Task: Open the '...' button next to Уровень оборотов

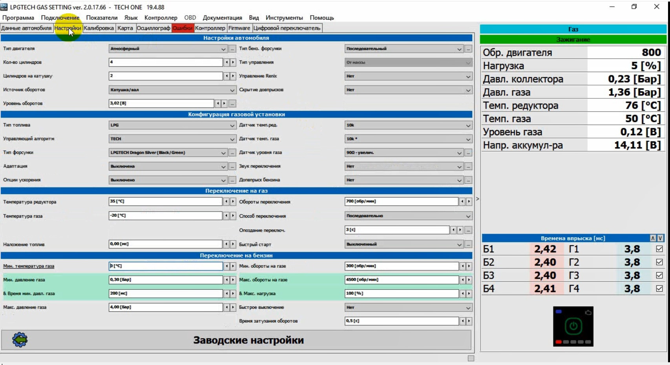Action: point(232,104)
